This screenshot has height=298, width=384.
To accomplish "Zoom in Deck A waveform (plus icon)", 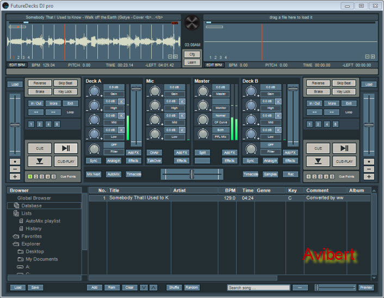I will pyautogui.click(x=176, y=57).
